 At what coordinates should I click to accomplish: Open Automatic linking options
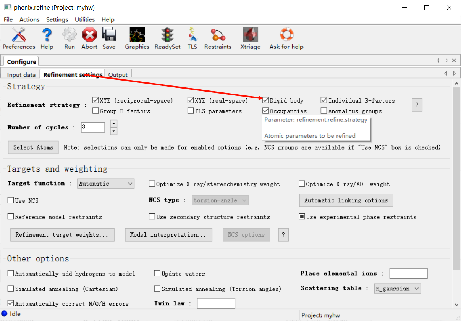point(346,200)
